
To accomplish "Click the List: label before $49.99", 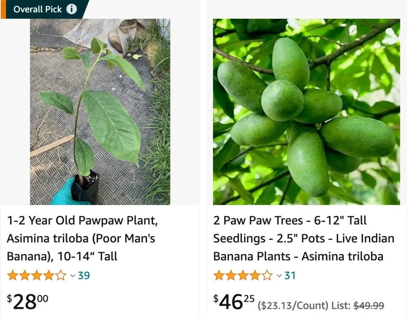I will point(341,306).
